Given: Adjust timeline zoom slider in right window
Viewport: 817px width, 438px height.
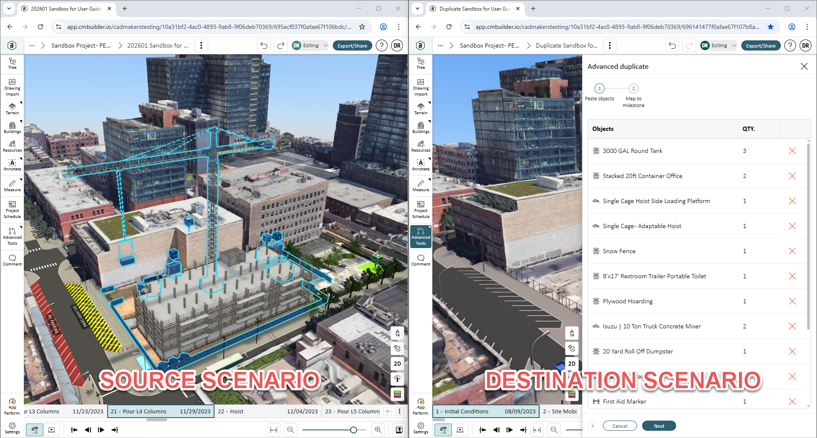Looking at the screenshot, I should 574,430.
